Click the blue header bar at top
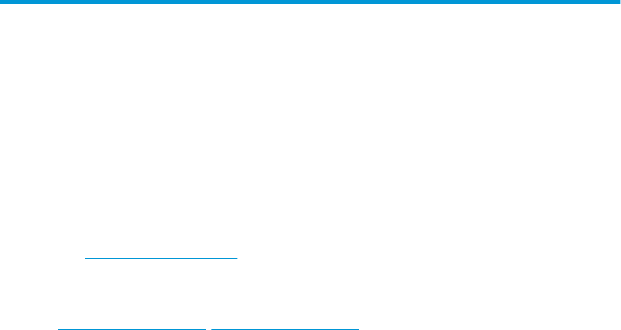 310,2
